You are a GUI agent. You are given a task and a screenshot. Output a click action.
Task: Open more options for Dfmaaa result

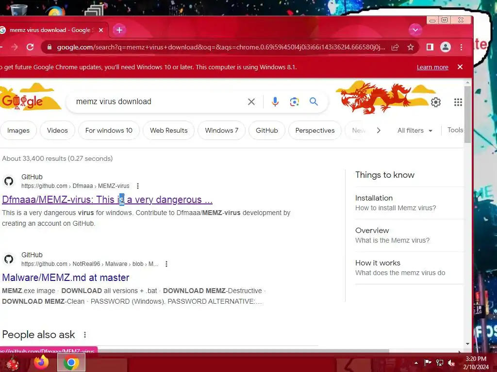point(137,186)
